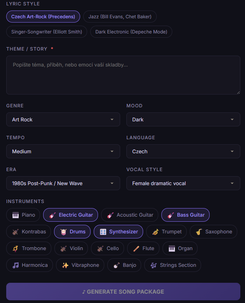Click the banjo icon on Banjo chip
This screenshot has width=245, height=303.
pyautogui.click(x=116, y=265)
